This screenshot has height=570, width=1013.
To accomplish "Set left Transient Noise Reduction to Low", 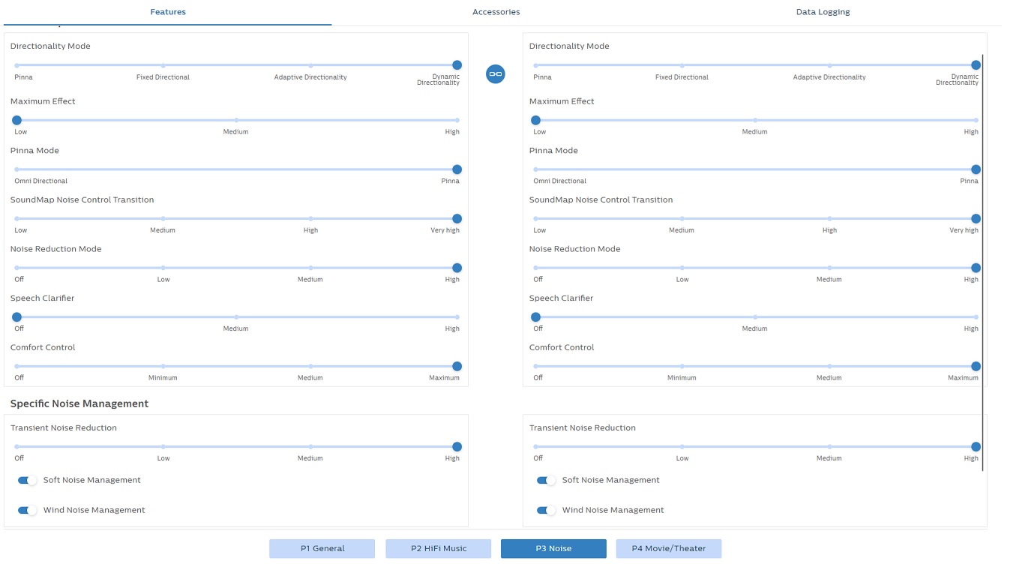I will pos(163,447).
